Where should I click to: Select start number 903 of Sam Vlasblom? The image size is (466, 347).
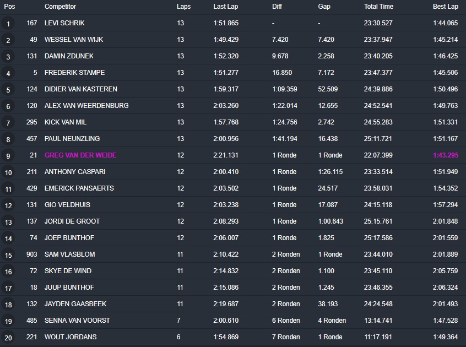[31, 254]
